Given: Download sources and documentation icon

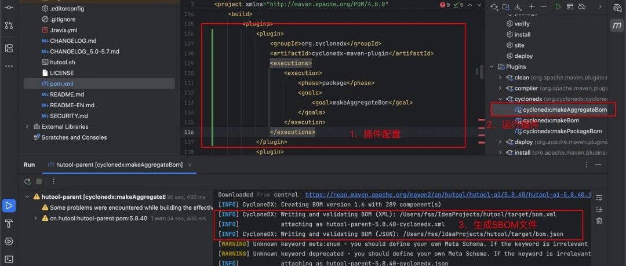Looking at the screenshot, I should tap(518, 6).
